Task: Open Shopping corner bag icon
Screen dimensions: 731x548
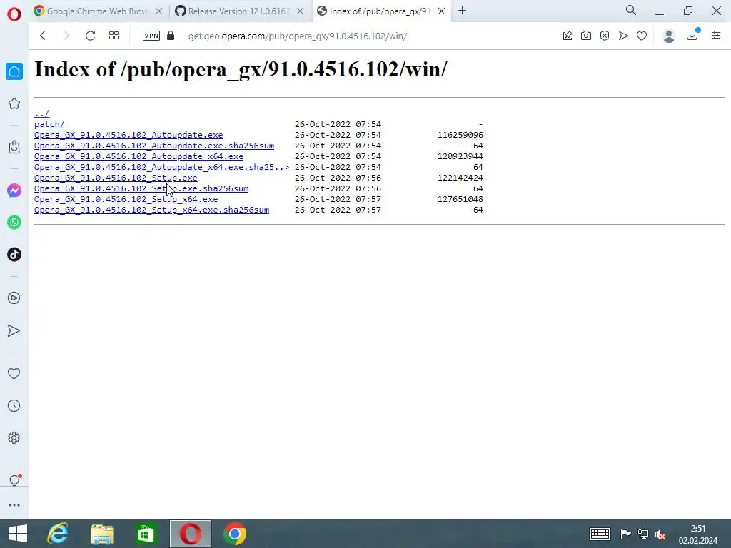Action: (14, 147)
